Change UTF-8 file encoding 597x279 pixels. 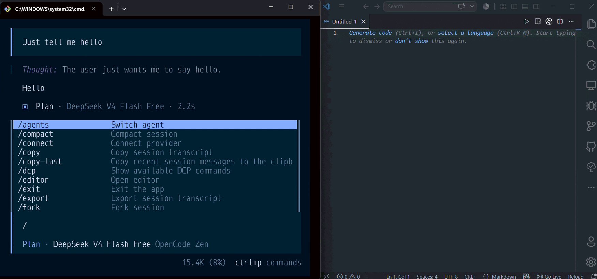pyautogui.click(x=451, y=276)
